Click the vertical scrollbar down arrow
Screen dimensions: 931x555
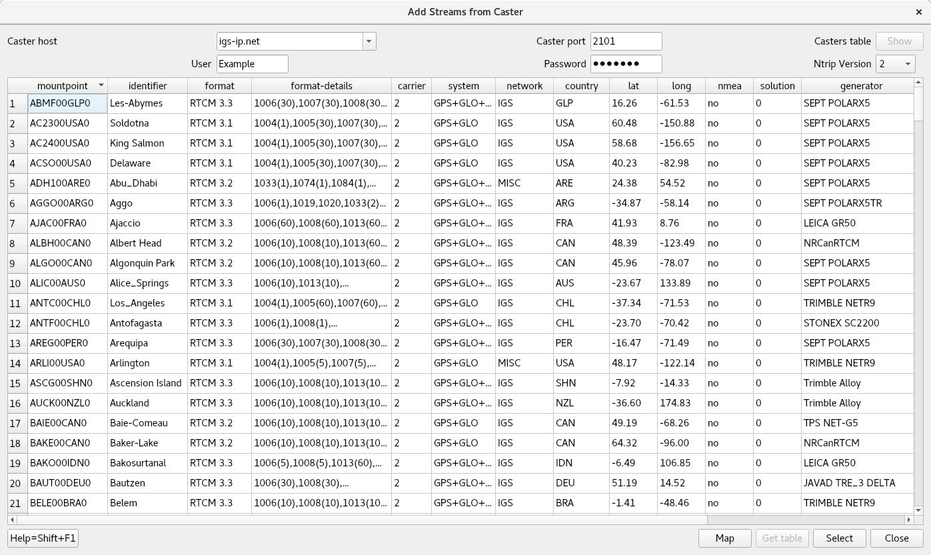pos(918,510)
